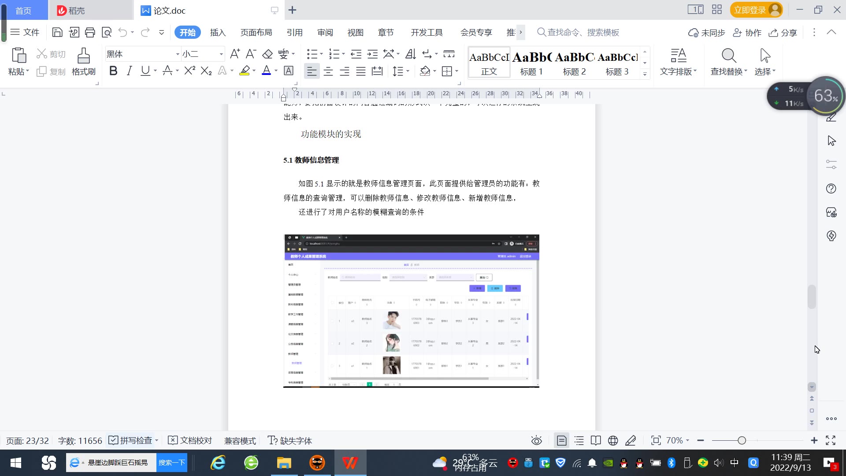Open font size dropdown 小二
Image resolution: width=846 pixels, height=476 pixels.
click(221, 54)
